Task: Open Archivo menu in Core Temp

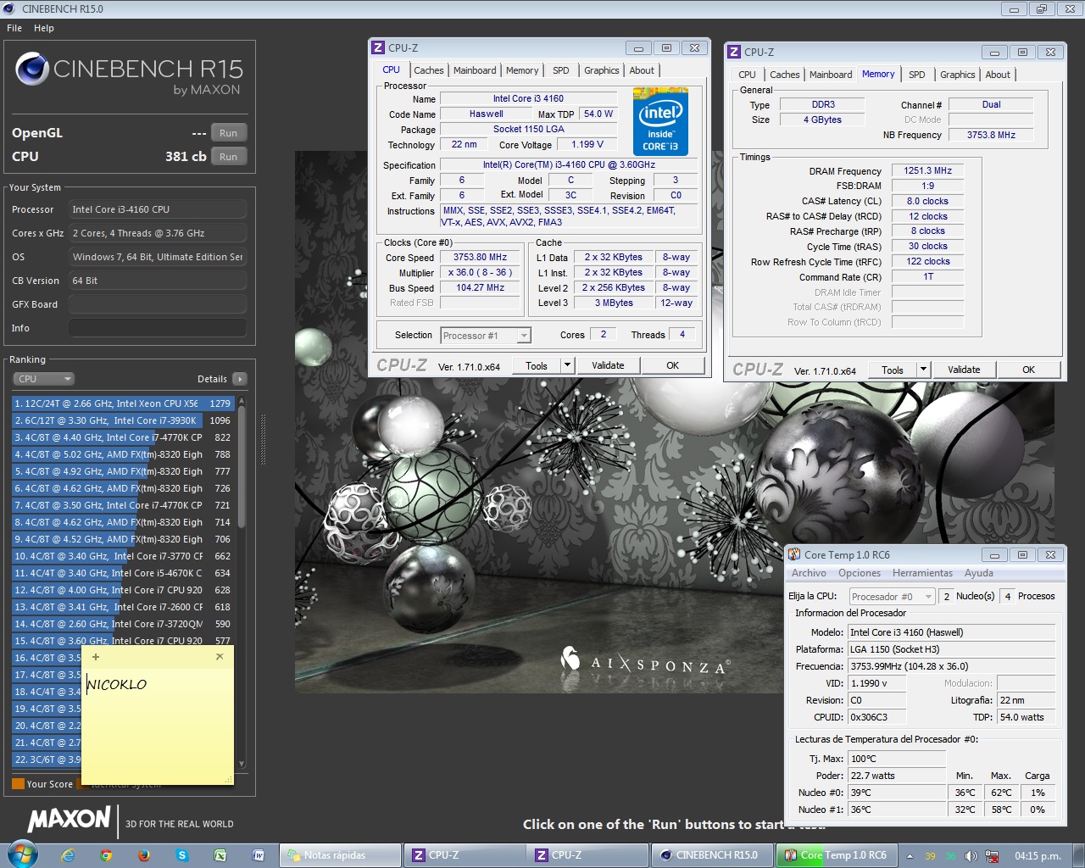Action: point(809,573)
